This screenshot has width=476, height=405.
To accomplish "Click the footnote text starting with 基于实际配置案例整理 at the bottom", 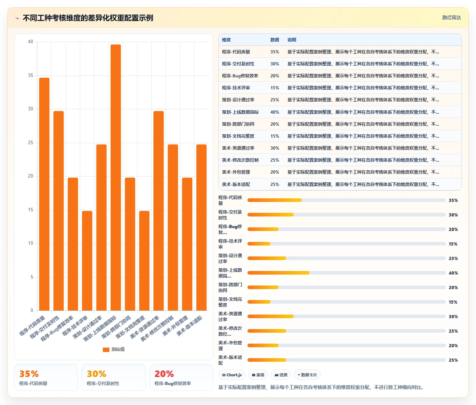I will 321,387.
